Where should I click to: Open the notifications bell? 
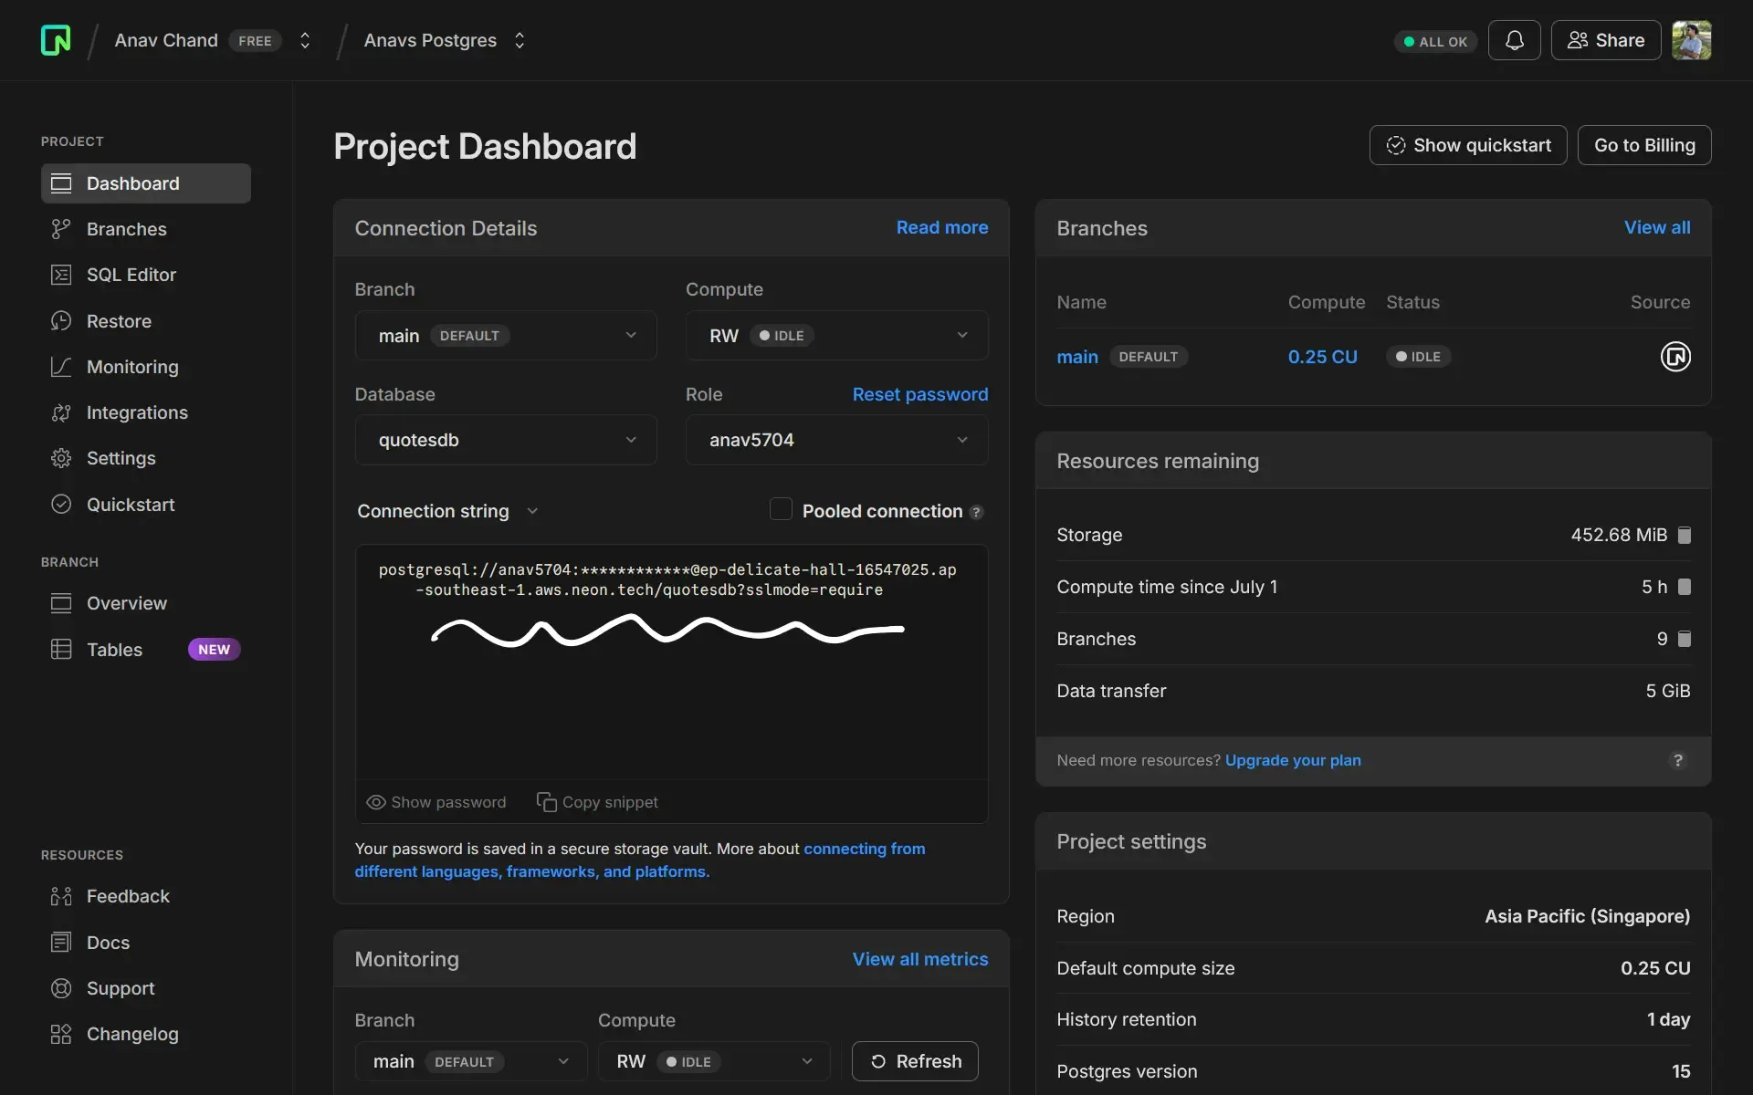pos(1514,40)
